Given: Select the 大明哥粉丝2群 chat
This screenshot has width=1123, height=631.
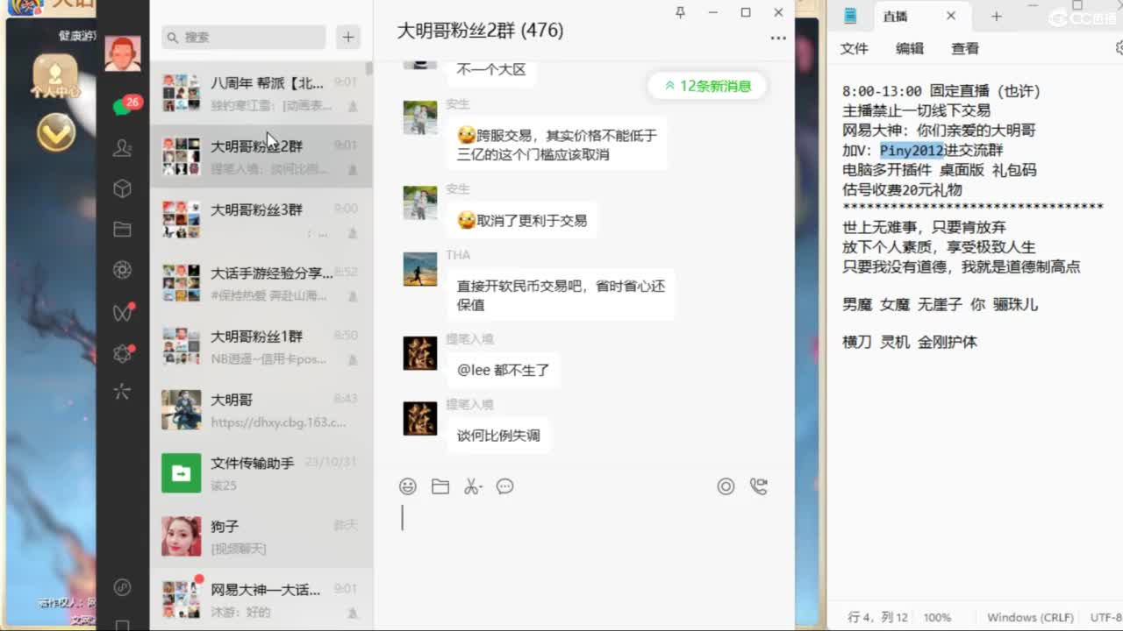Looking at the screenshot, I should 261,156.
